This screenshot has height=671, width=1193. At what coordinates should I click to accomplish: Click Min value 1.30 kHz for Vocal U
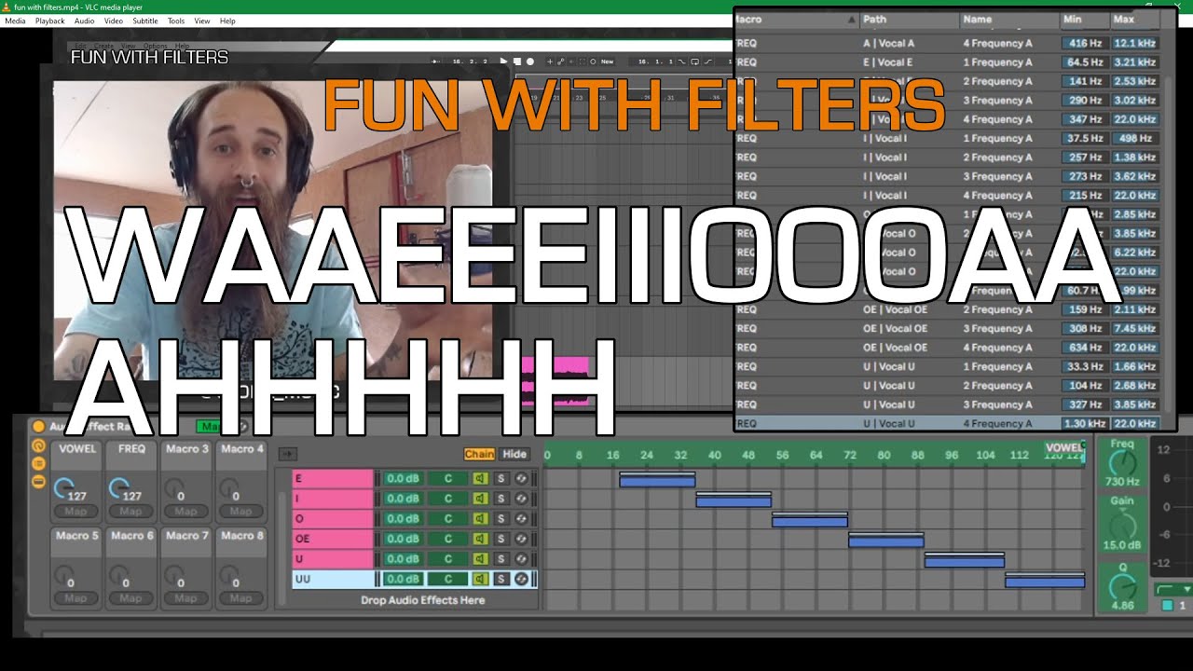[1084, 423]
